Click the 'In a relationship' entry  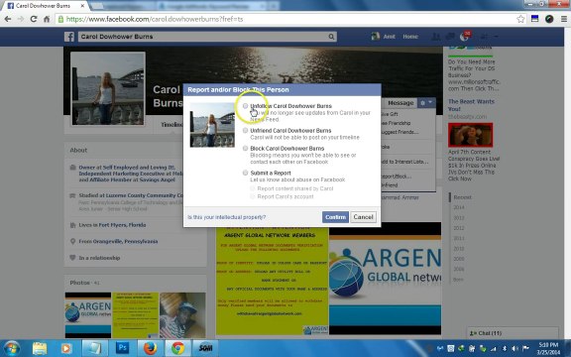pyautogui.click(x=99, y=258)
